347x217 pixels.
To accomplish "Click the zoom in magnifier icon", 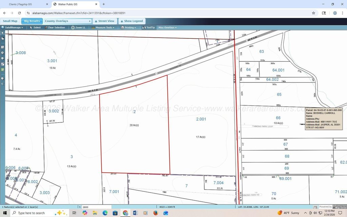I will (3, 53).
